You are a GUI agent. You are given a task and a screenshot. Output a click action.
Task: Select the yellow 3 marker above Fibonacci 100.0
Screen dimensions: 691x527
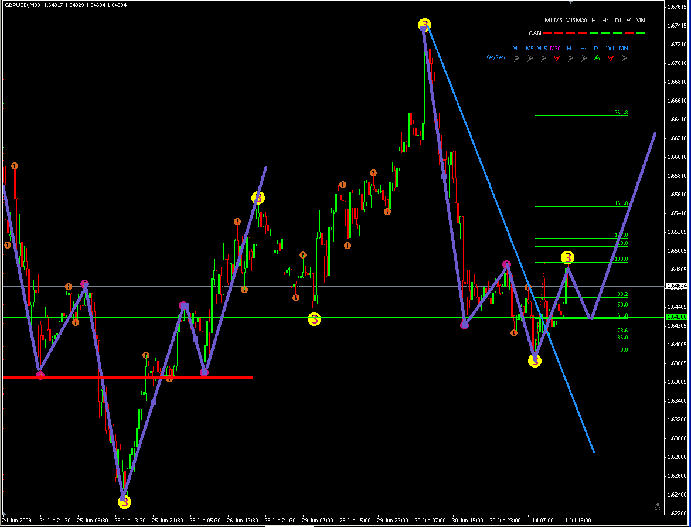(x=568, y=257)
